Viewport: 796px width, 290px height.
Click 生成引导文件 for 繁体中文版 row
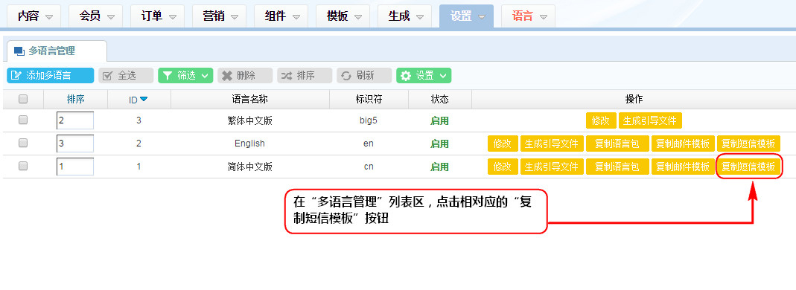[x=650, y=120]
